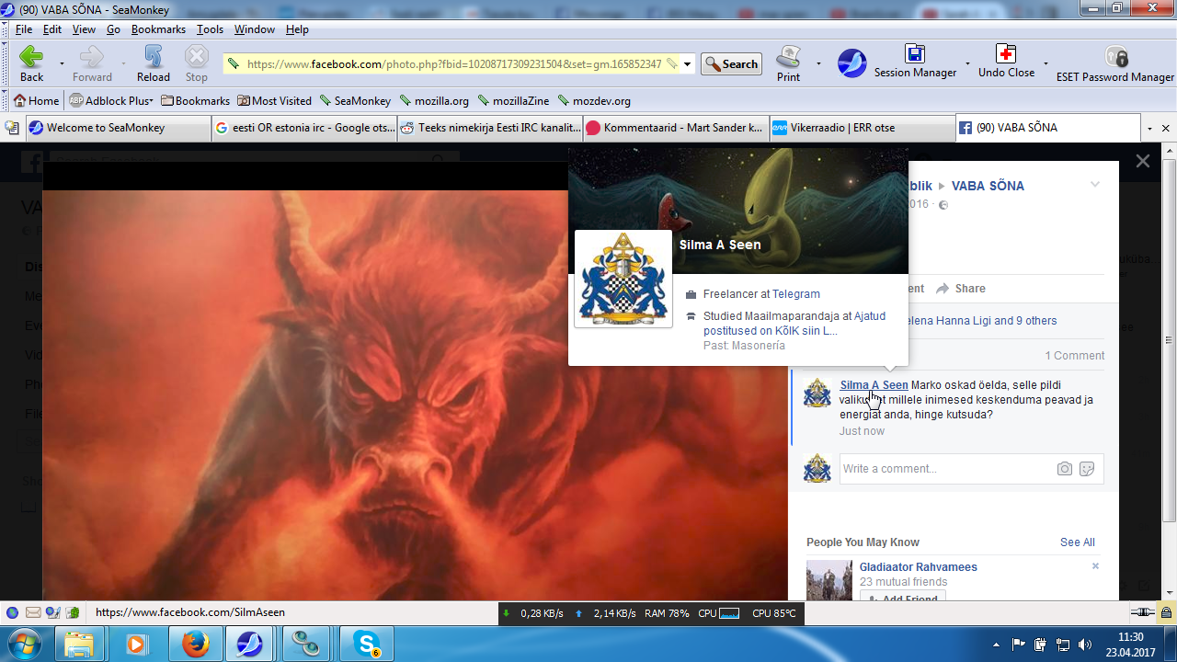This screenshot has height=662, width=1177.
Task: Click the Write a comment field
Action: point(947,469)
